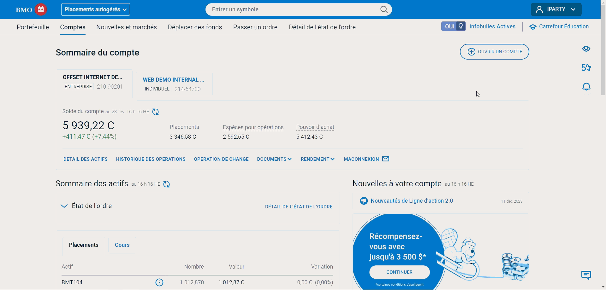Select the Placements tab
The width and height of the screenshot is (606, 290).
click(84, 245)
